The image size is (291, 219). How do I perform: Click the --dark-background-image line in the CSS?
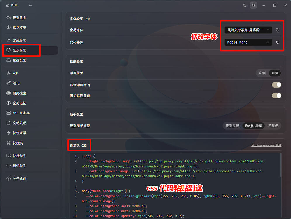[x=173, y=173]
